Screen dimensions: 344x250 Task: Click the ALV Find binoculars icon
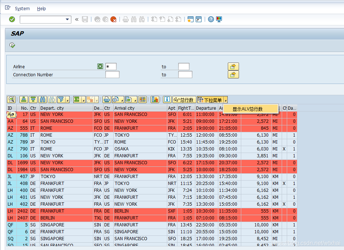tap(43, 100)
